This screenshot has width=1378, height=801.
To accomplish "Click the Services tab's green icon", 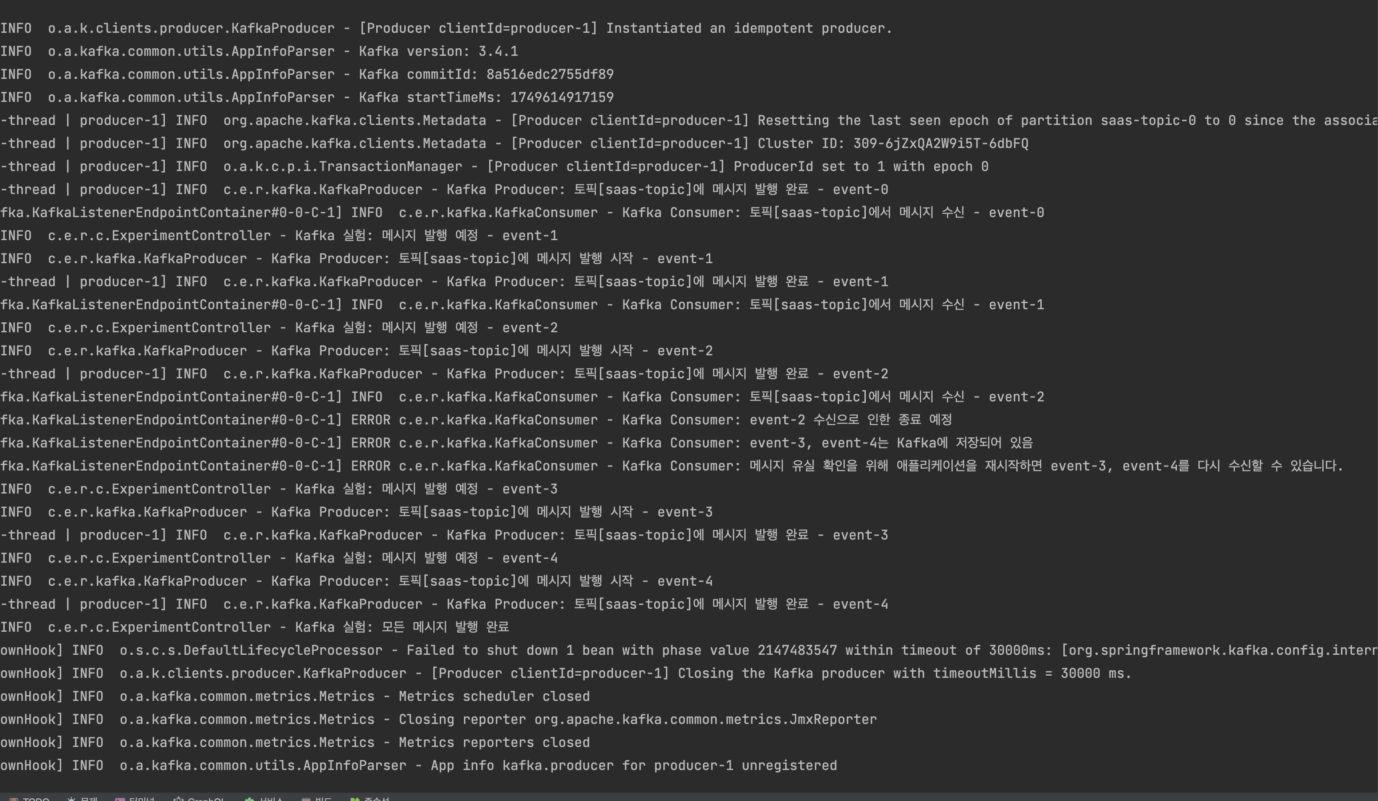I will (249, 799).
